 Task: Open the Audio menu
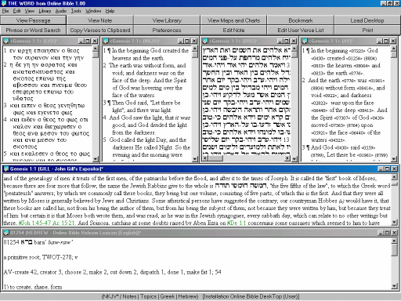[61, 11]
